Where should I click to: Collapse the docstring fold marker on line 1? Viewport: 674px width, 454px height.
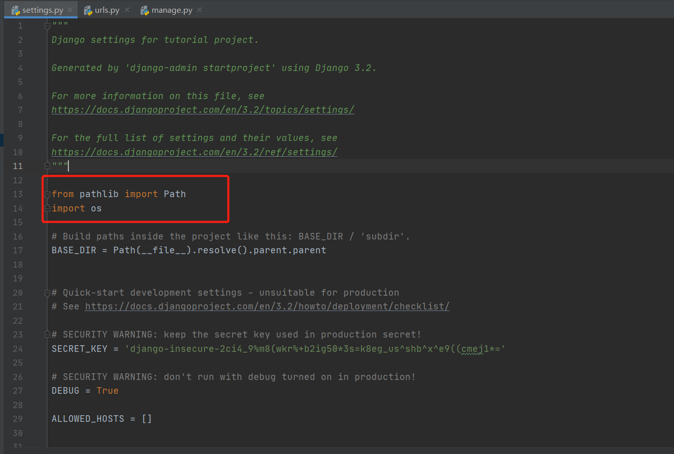pyautogui.click(x=47, y=26)
